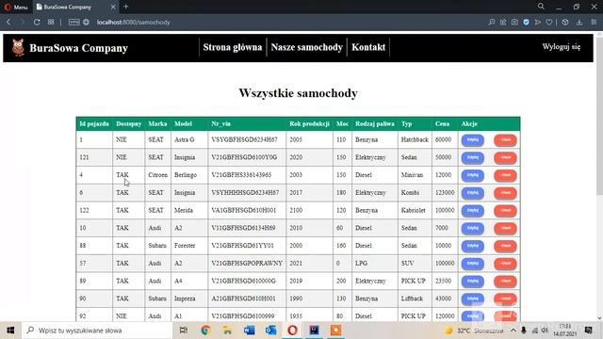The width and height of the screenshot is (603, 339).
Task: Click Wyloguj się to log out
Action: [x=562, y=47]
